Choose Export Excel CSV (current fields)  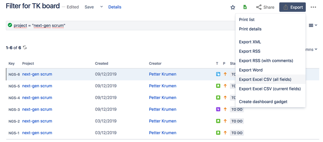270,89
